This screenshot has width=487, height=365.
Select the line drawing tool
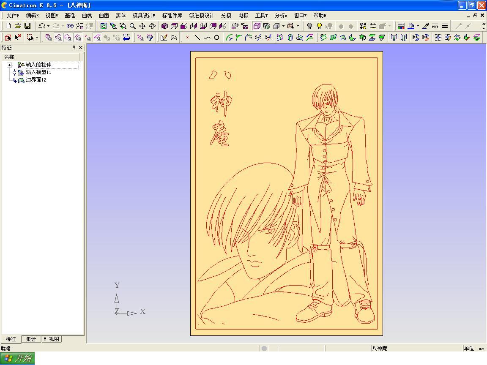197,38
